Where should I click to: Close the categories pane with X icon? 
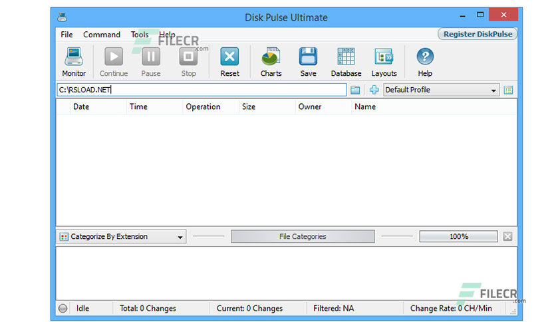[x=507, y=237]
